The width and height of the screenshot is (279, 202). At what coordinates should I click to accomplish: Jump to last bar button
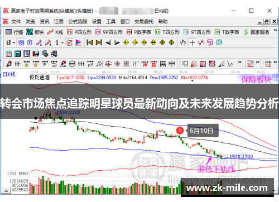99,42
